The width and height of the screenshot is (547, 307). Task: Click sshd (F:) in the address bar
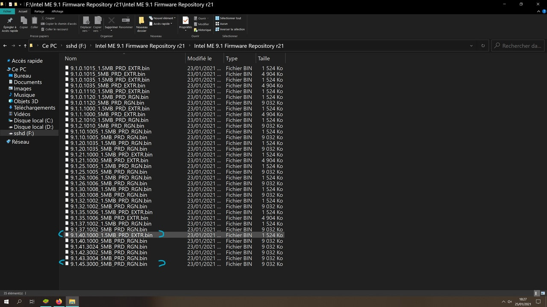point(76,46)
